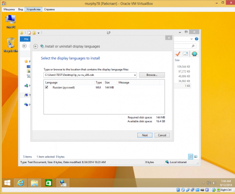Open the Справка menu

pos(49,9)
